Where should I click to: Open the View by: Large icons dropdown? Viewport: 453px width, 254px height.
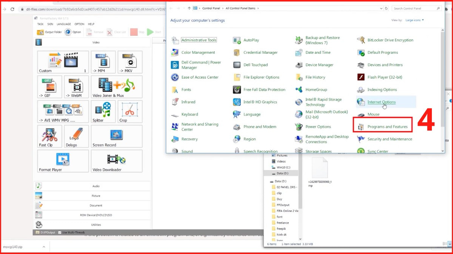point(414,20)
